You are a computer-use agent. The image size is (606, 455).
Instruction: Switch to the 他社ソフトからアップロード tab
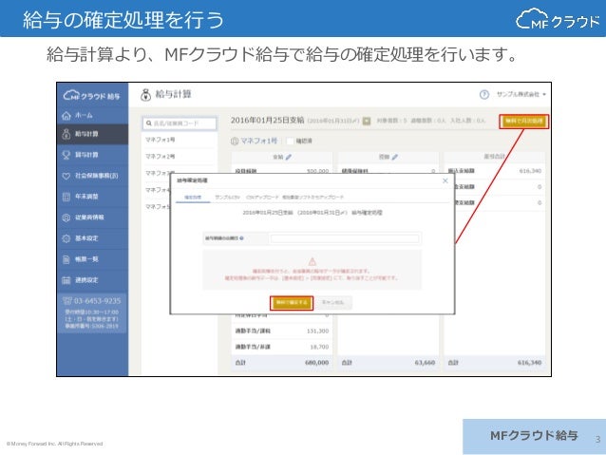312,198
